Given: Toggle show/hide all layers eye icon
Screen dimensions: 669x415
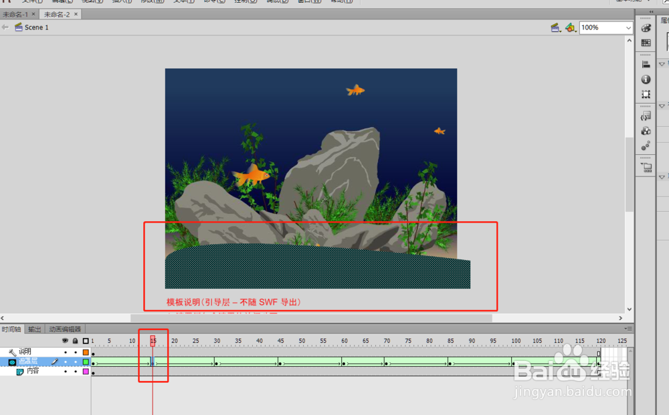Looking at the screenshot, I should click(65, 341).
